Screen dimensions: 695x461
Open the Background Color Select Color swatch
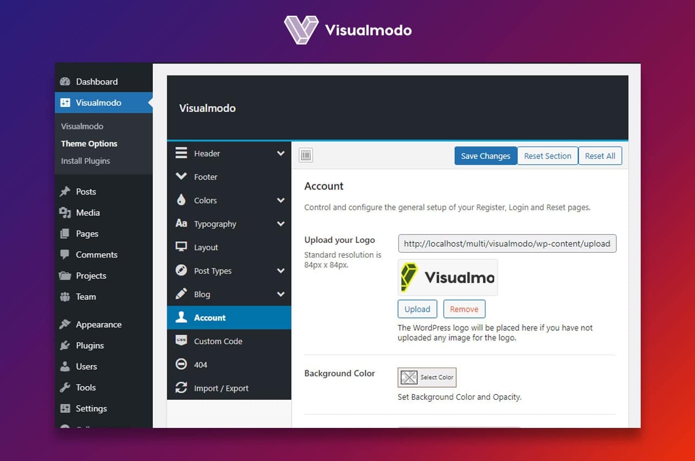(x=427, y=377)
